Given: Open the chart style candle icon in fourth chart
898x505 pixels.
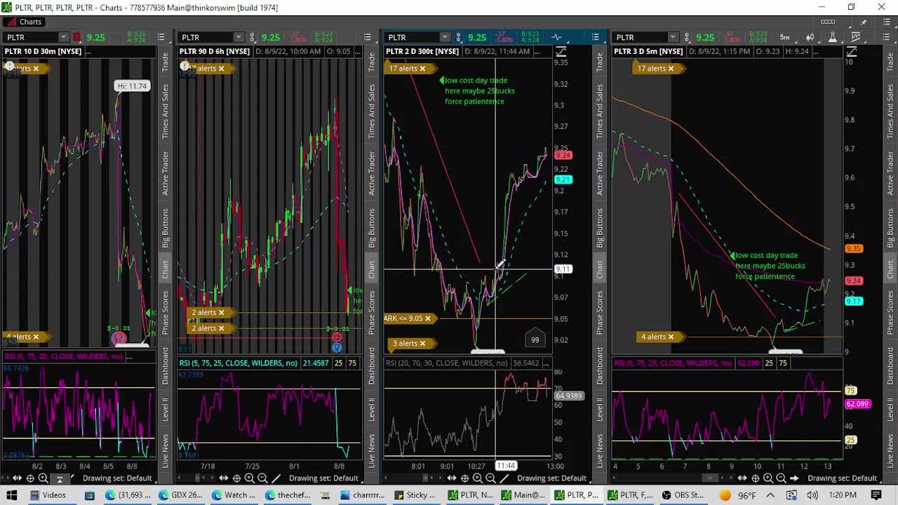Looking at the screenshot, I should (x=810, y=37).
